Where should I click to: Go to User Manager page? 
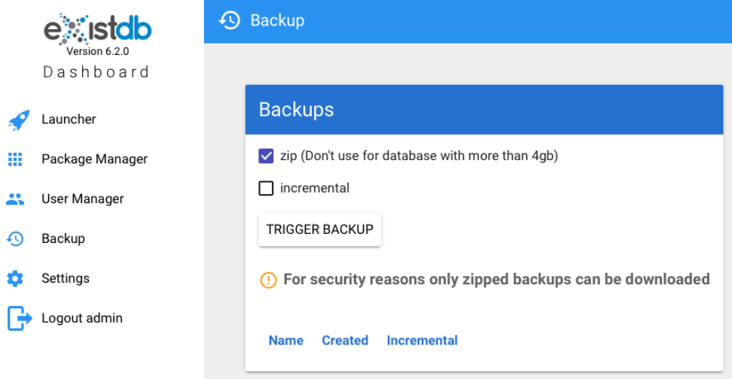pyautogui.click(x=82, y=199)
